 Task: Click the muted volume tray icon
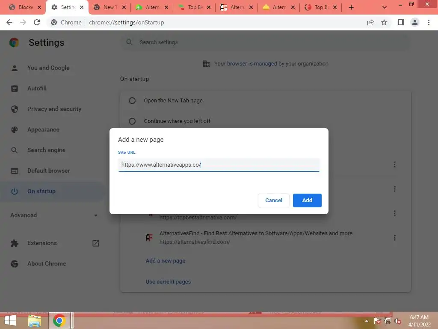397,321
